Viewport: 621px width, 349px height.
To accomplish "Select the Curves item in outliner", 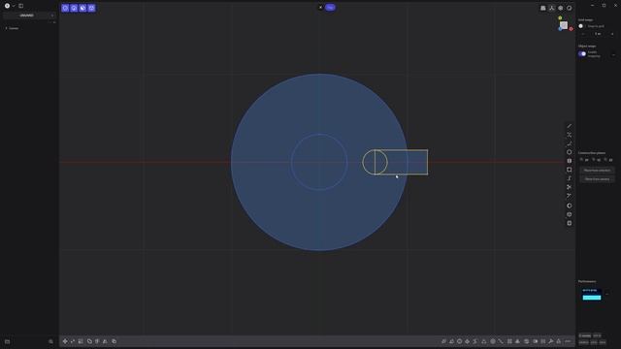I will coord(14,28).
